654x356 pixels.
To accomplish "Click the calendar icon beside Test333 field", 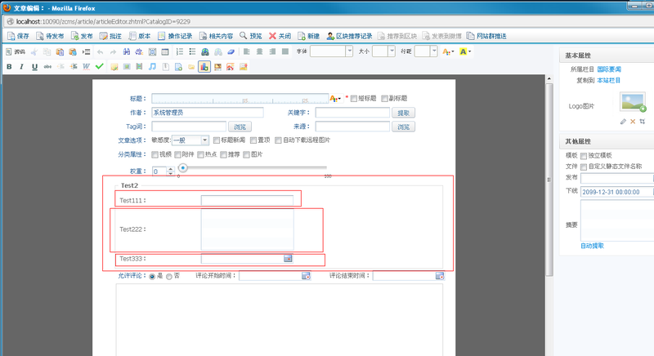I will tap(288, 259).
